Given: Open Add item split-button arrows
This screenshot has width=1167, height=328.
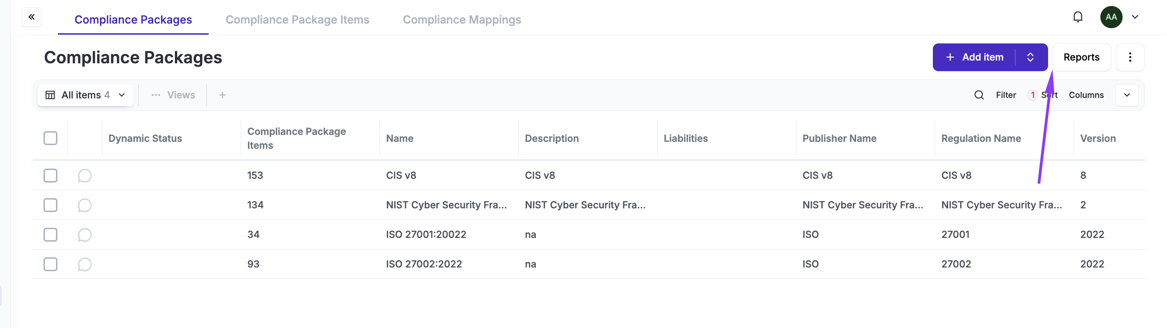Looking at the screenshot, I should point(1030,57).
